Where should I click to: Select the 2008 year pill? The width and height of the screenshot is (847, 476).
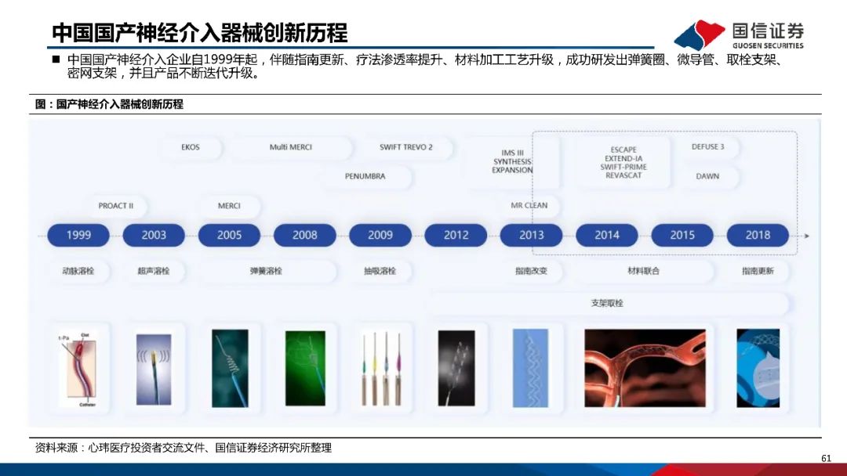(x=304, y=235)
